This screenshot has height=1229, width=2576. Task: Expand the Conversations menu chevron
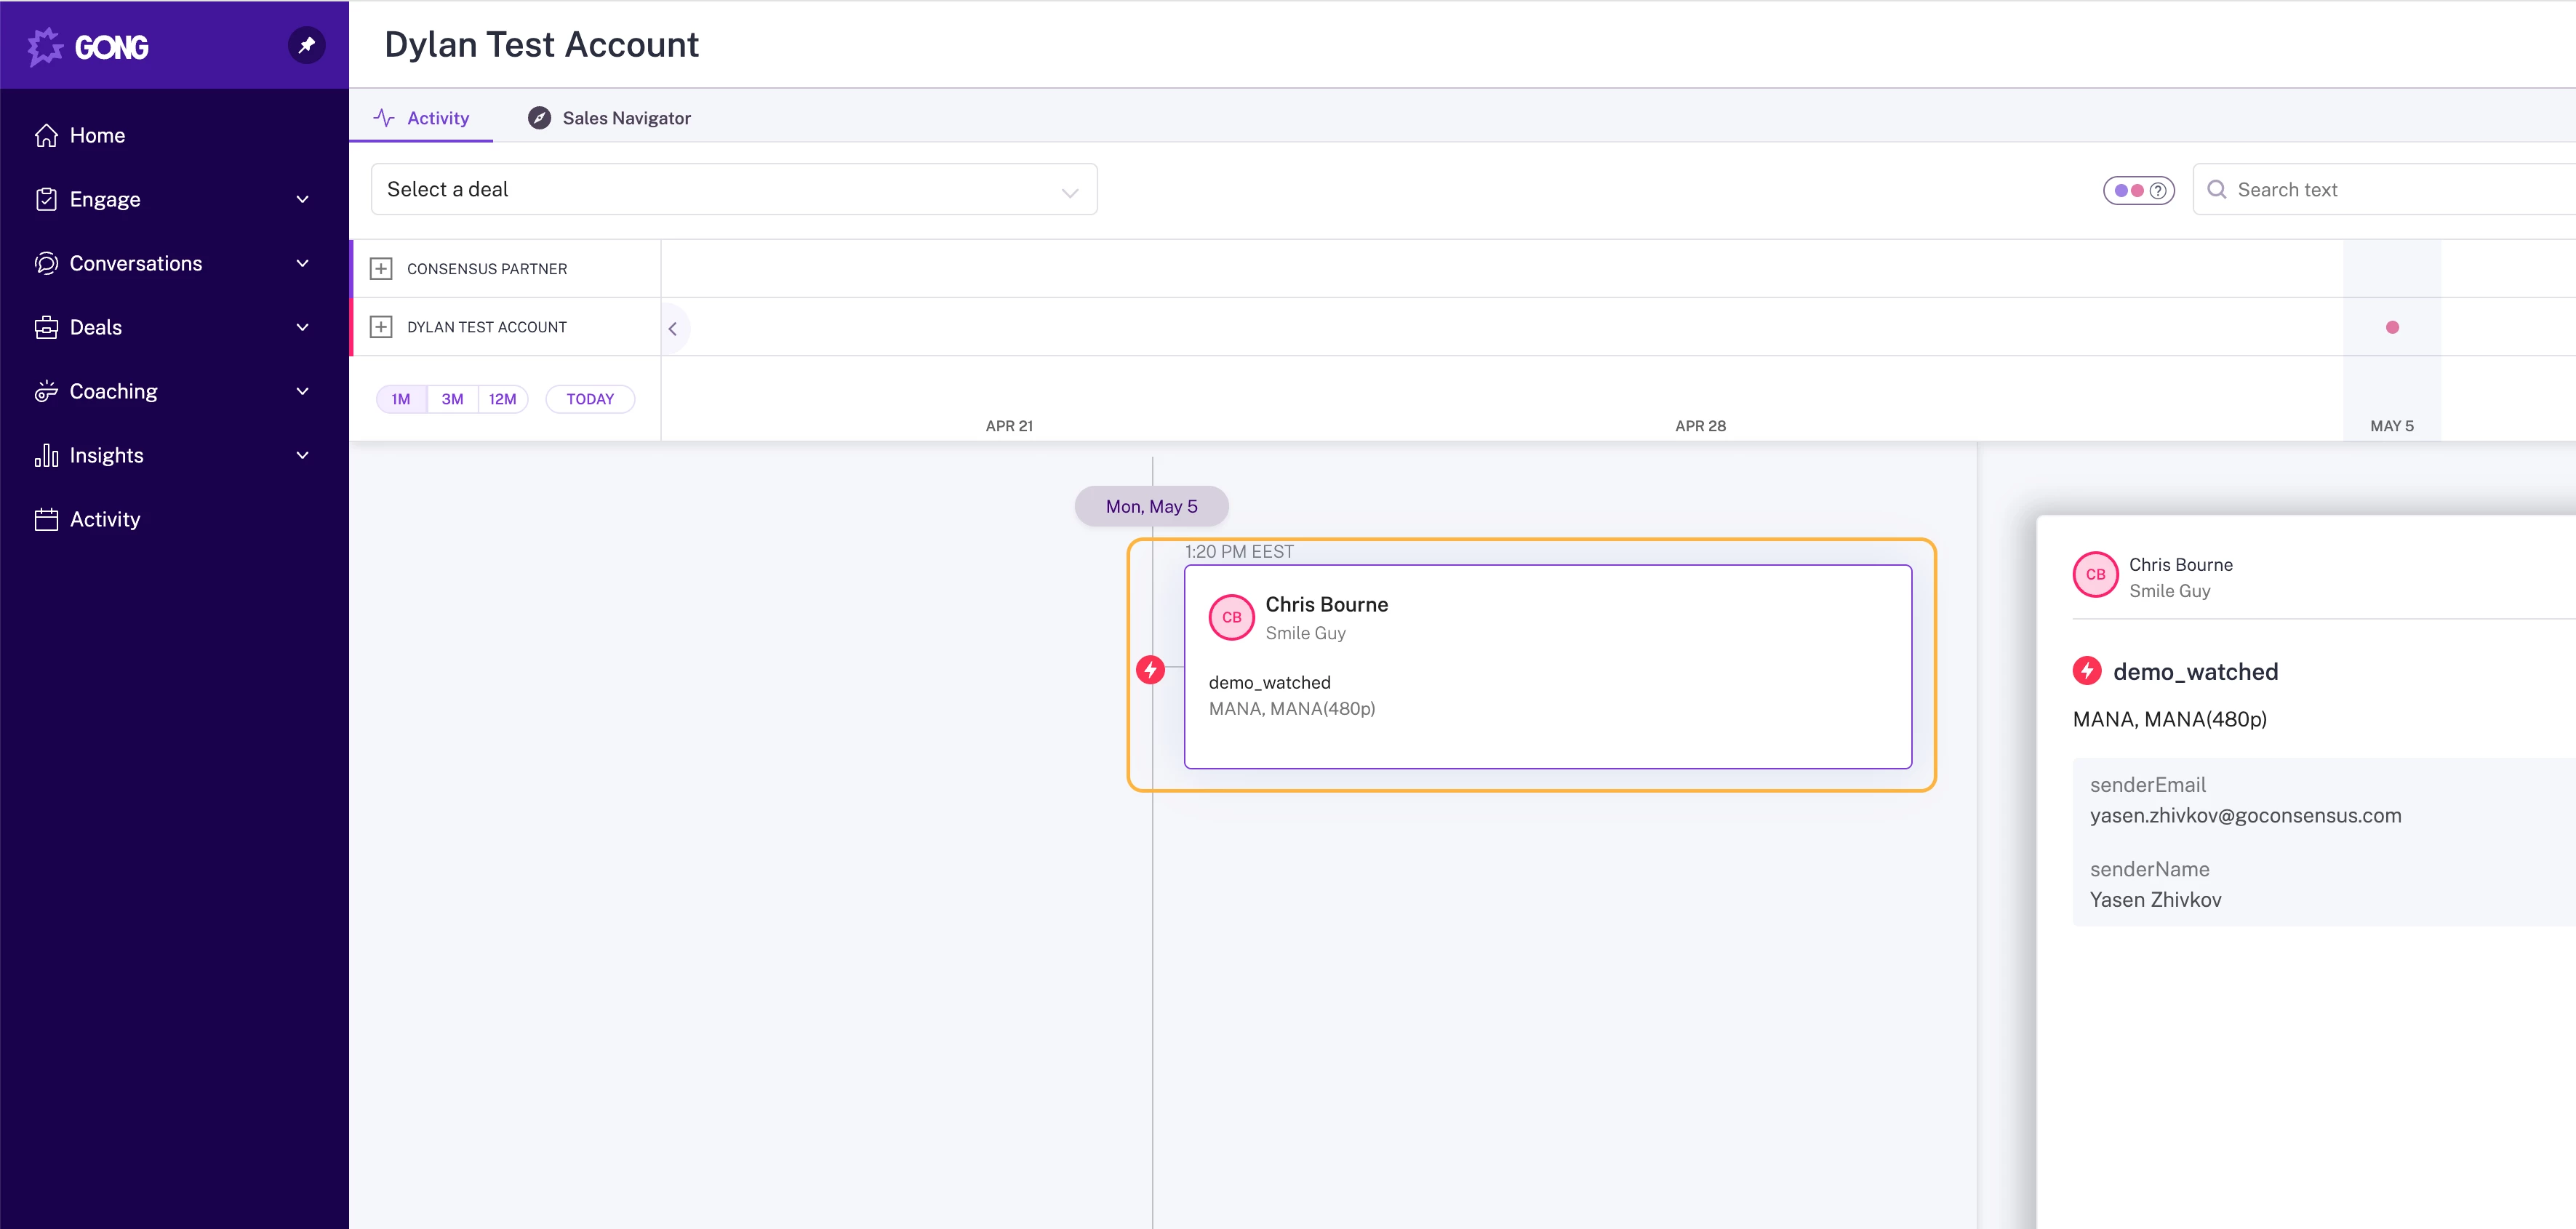(x=303, y=263)
